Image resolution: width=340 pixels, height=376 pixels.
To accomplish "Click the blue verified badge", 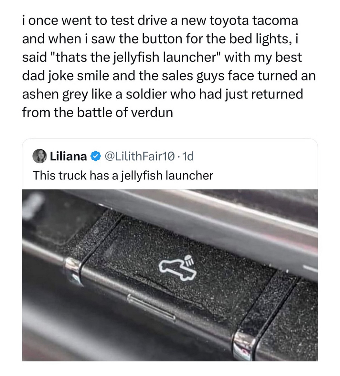I will tap(95, 157).
